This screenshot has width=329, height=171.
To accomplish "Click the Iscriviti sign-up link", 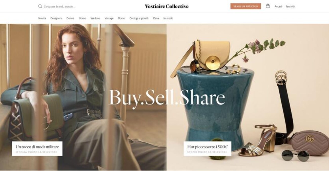I will point(291,7).
